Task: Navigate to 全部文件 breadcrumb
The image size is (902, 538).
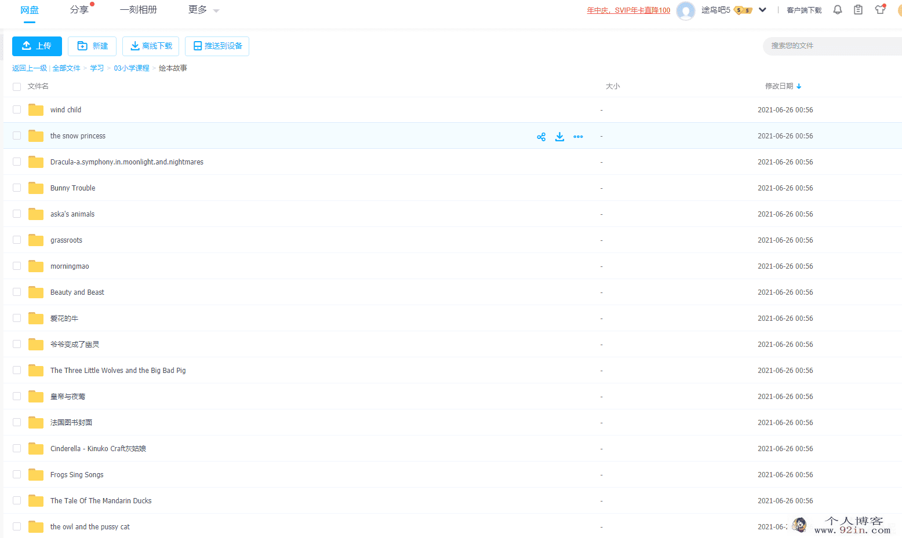Action: pyautogui.click(x=67, y=68)
